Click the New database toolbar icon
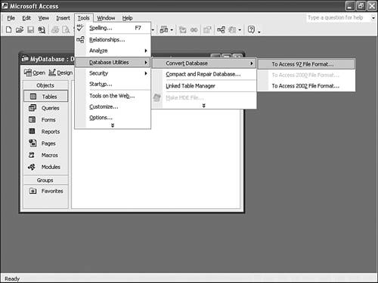This screenshot has width=378, height=283. (x=8, y=30)
